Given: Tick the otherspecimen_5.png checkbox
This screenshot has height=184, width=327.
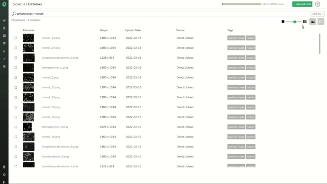Looking at the screenshot, I should pyautogui.click(x=16, y=127).
